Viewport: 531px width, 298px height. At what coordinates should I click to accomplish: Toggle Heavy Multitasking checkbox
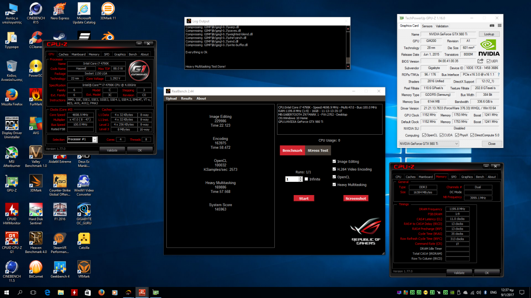pos(334,185)
